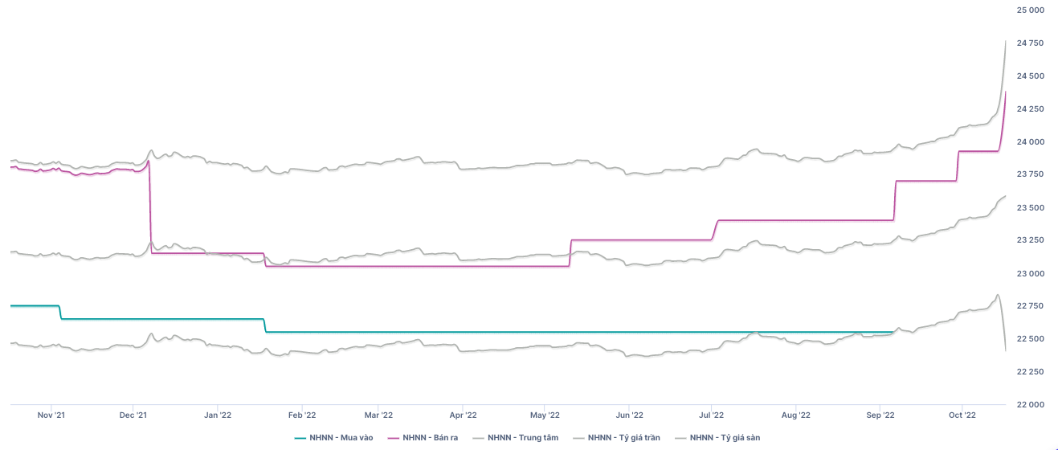Click teal line marker beside Mua vào legend
The width and height of the screenshot is (1058, 450).
301,438
